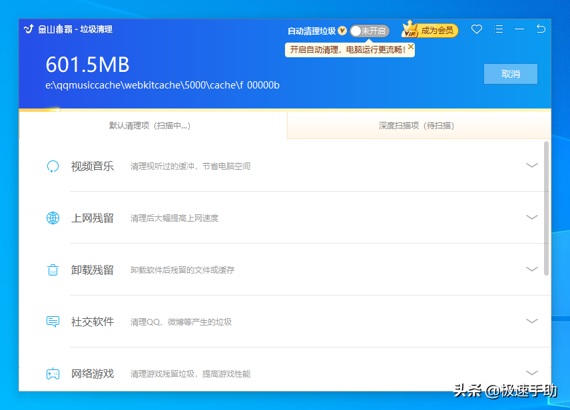The width and height of the screenshot is (570, 410).
Task: Expand the 上网残留 details
Action: [531, 218]
